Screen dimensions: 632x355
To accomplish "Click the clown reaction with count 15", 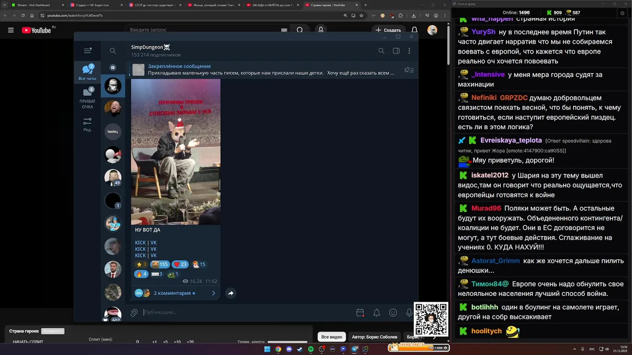I will (x=198, y=264).
